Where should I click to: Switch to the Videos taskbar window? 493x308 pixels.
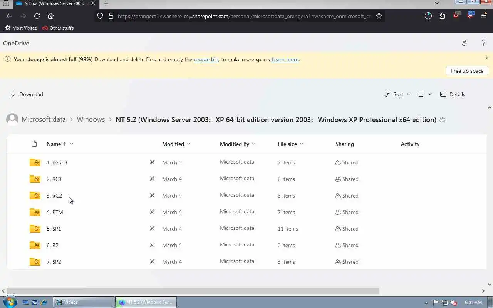point(84,302)
